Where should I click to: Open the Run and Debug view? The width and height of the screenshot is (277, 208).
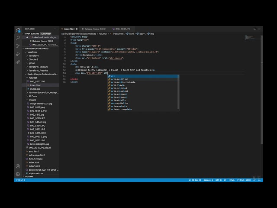[18, 54]
